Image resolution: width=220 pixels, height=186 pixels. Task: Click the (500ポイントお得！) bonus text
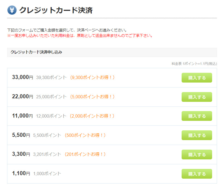85,135
